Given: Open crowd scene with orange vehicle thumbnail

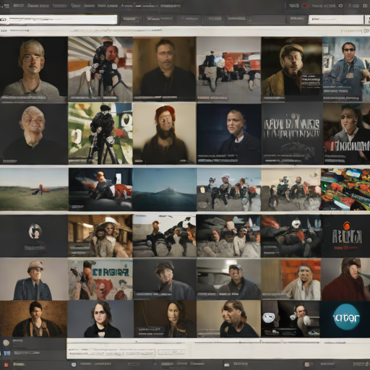Looking at the screenshot, I should (x=228, y=69).
